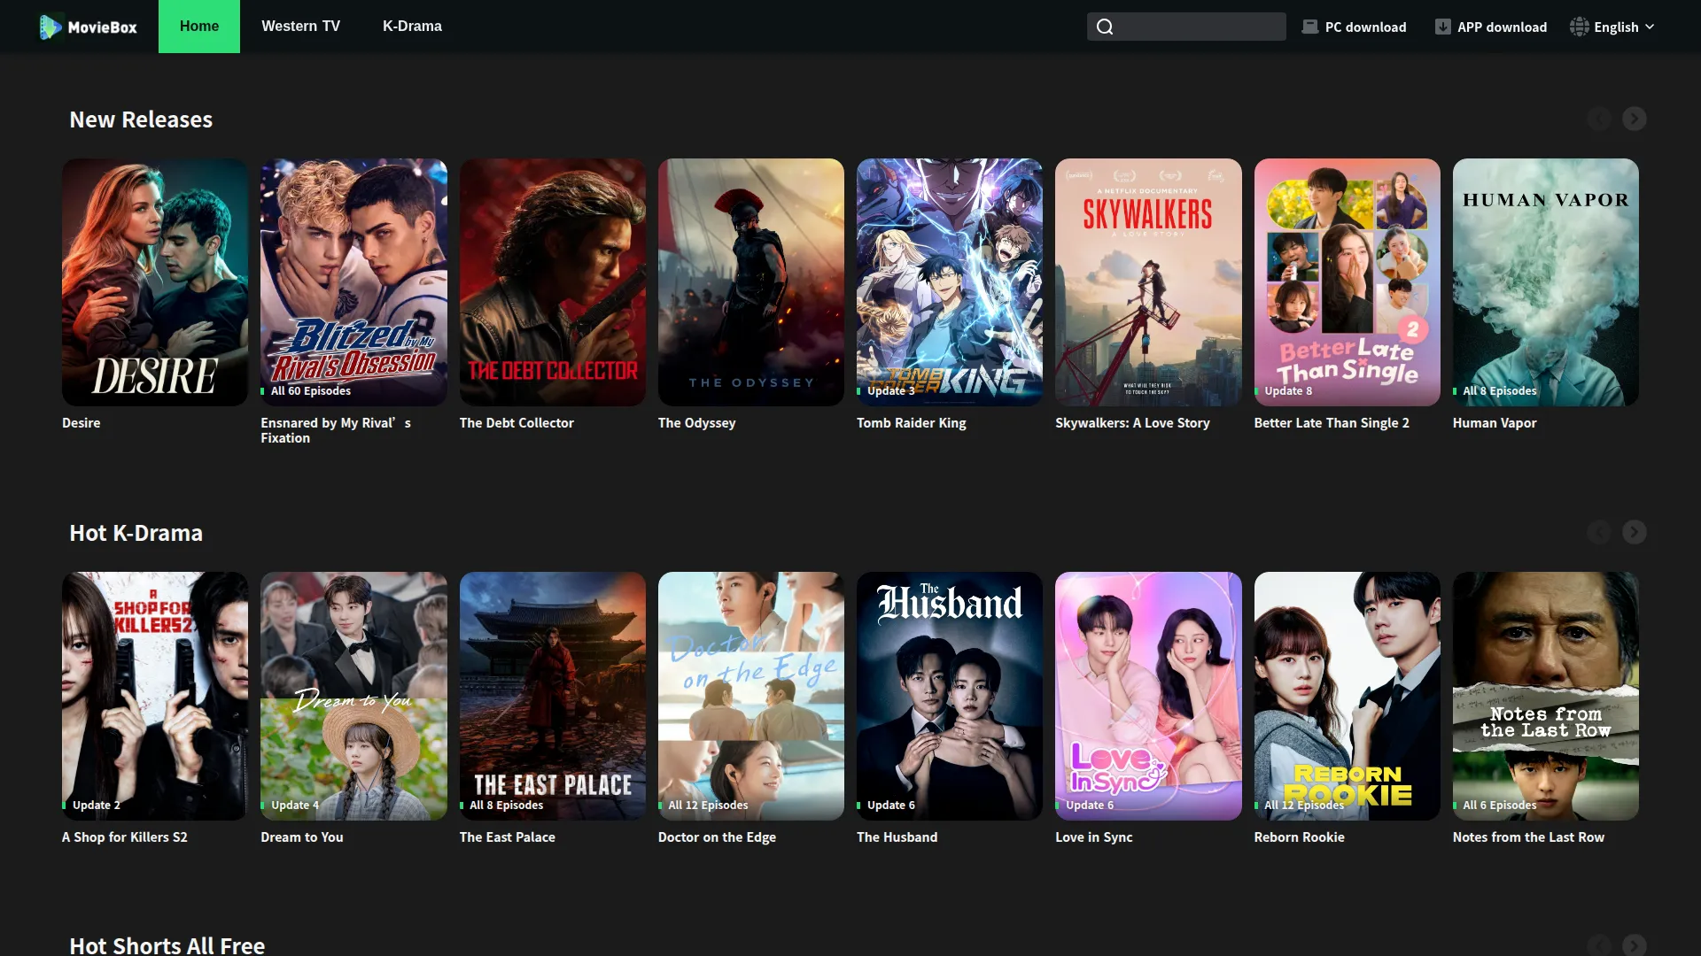Open The Debt Collector poster

pos(552,282)
